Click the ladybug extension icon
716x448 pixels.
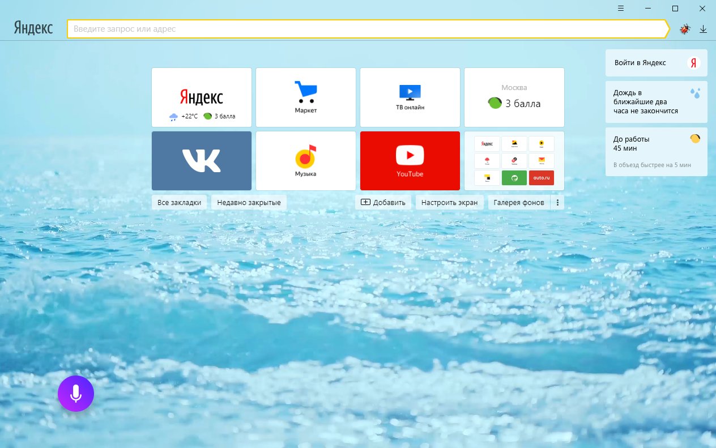click(685, 29)
